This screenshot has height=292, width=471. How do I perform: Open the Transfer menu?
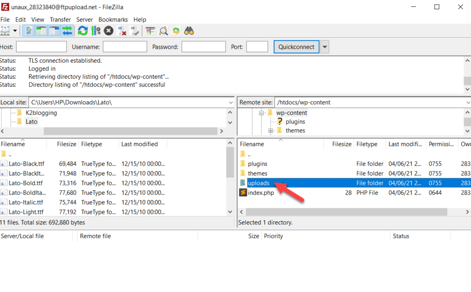click(60, 19)
